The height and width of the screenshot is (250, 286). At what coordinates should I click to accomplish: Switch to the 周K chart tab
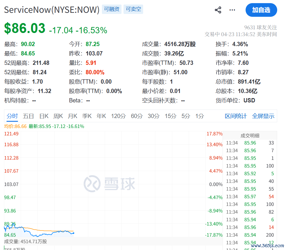click(58, 116)
